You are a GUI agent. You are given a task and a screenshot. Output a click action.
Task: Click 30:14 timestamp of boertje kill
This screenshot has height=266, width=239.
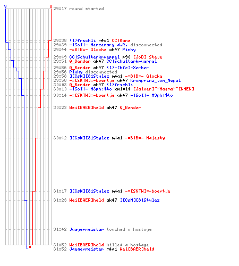[x=60, y=95]
